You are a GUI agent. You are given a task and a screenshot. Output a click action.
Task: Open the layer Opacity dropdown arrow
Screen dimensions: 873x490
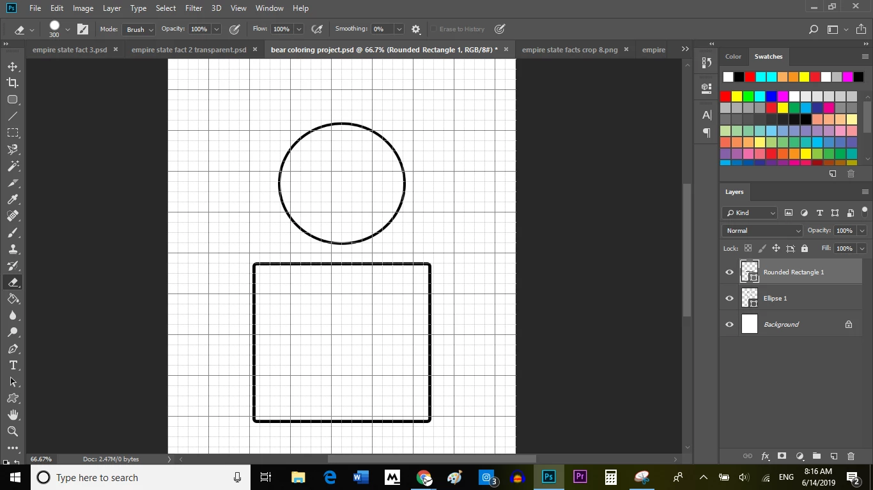pyautogui.click(x=861, y=231)
